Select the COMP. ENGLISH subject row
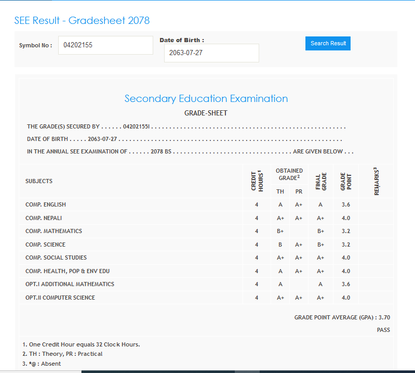 (x=46, y=204)
